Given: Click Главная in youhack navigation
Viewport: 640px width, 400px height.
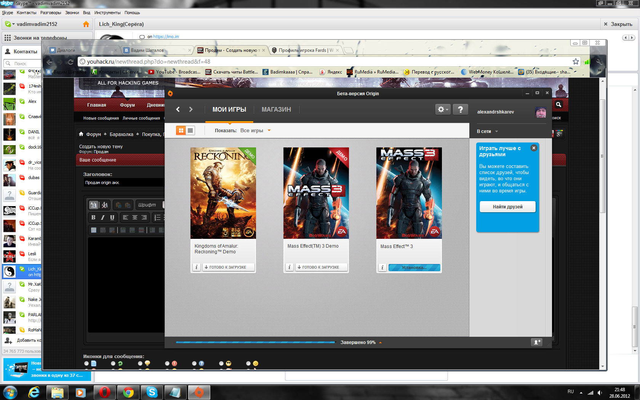Looking at the screenshot, I should [x=97, y=105].
